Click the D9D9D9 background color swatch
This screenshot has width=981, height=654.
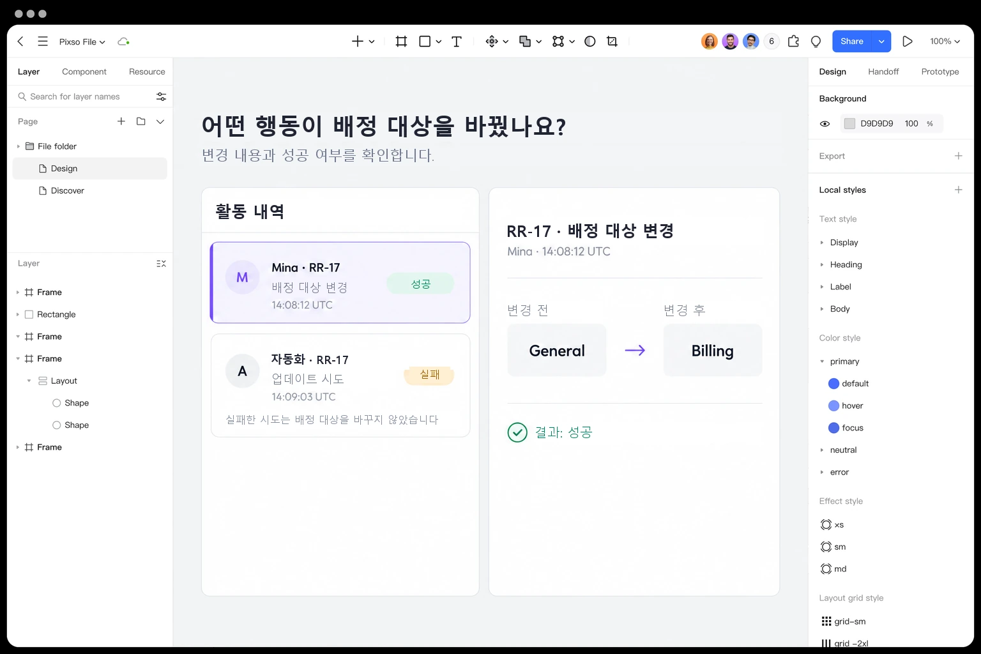pyautogui.click(x=849, y=124)
